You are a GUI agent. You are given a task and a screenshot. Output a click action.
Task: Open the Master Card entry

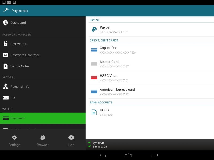coord(151,64)
